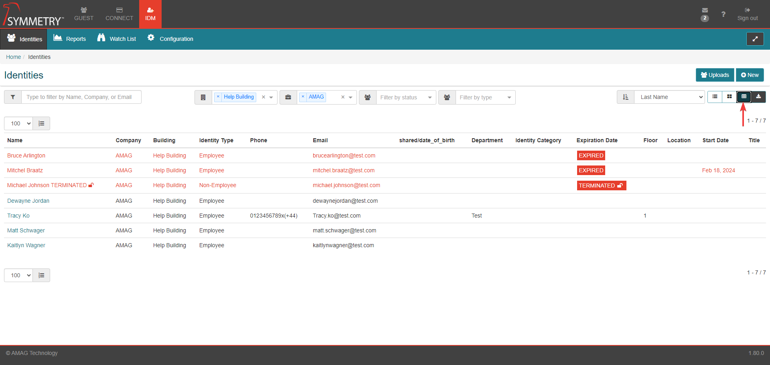The height and width of the screenshot is (365, 770).
Task: Open Kaitlyn Wagner identity
Action: coord(26,245)
